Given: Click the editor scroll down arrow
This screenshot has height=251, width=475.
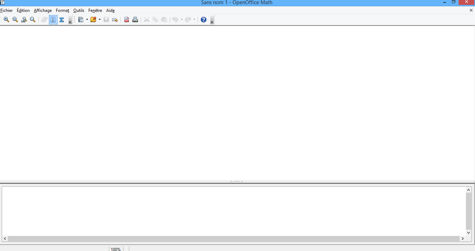Looking at the screenshot, I should pyautogui.click(x=469, y=232).
